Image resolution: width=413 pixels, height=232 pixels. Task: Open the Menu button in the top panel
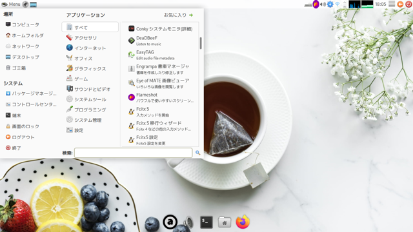click(11, 5)
